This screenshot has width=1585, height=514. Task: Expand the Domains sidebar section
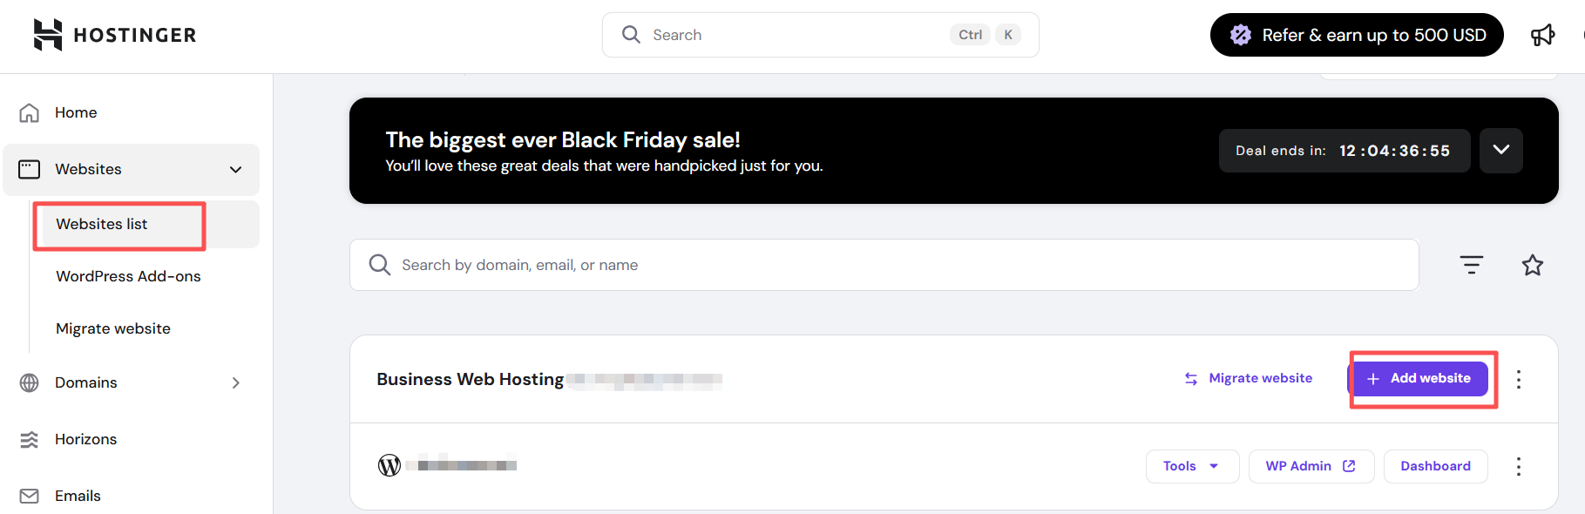(x=235, y=382)
